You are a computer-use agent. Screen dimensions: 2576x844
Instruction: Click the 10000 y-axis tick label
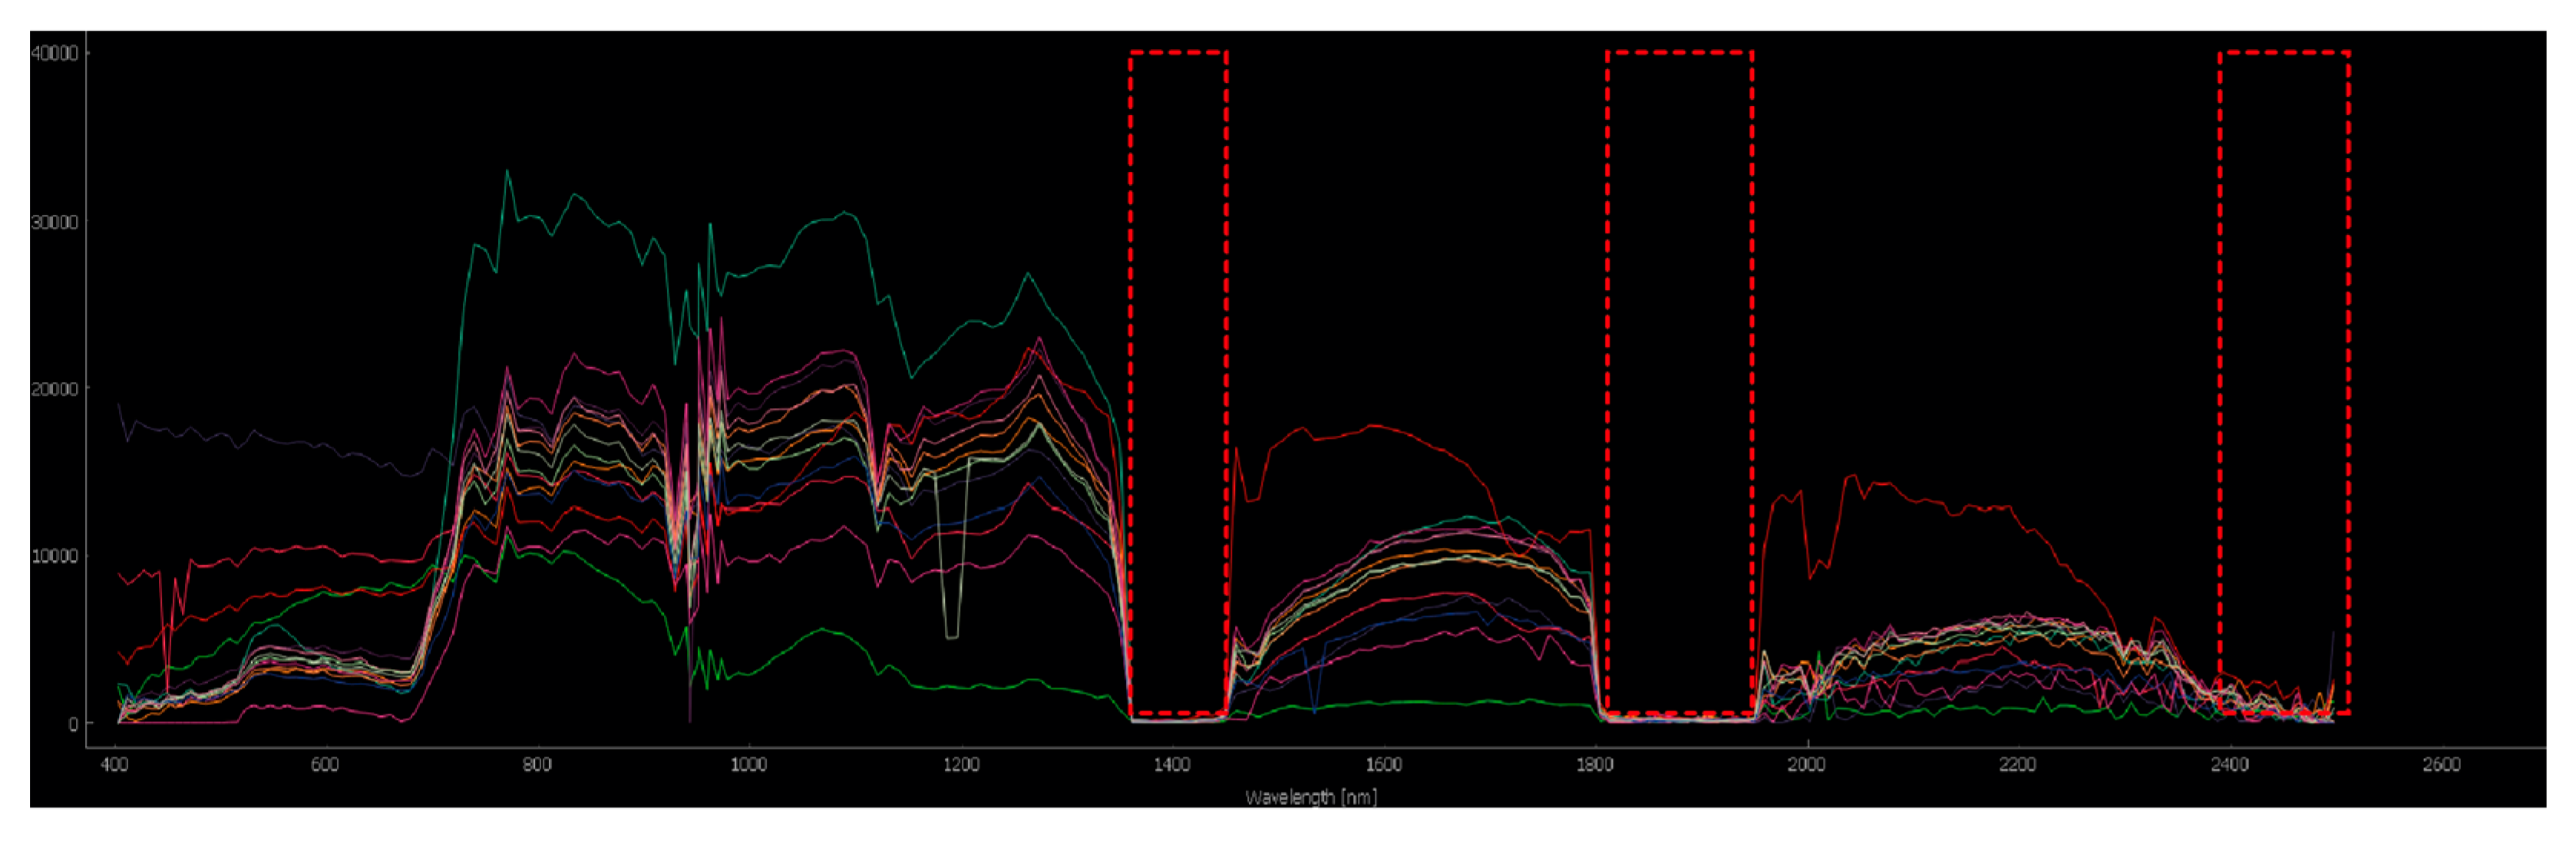(x=54, y=556)
